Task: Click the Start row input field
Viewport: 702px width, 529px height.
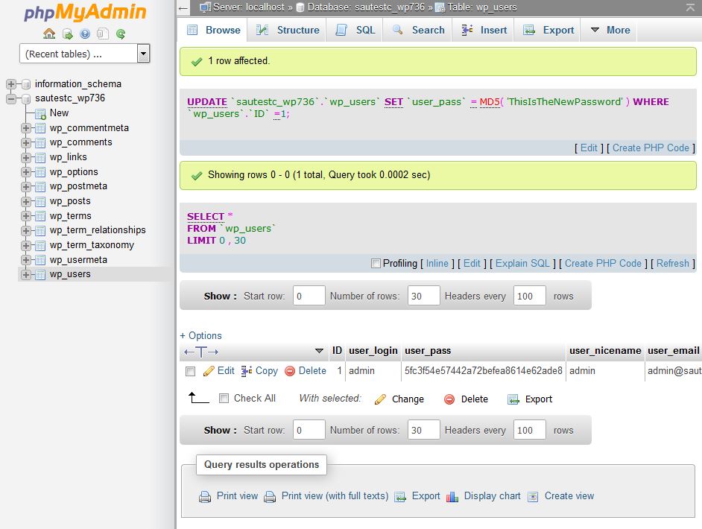Action: pos(308,296)
